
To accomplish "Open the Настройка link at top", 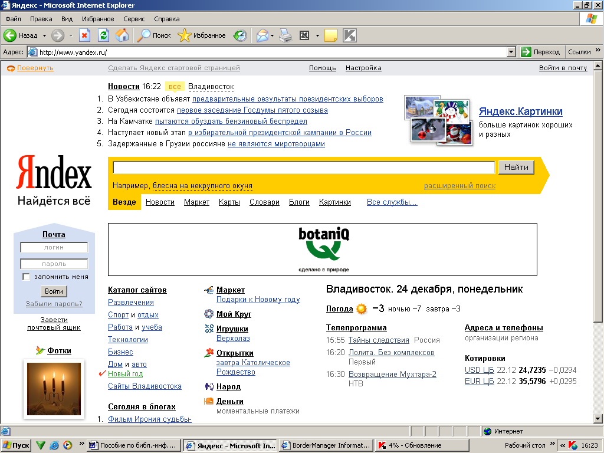I will (x=363, y=68).
